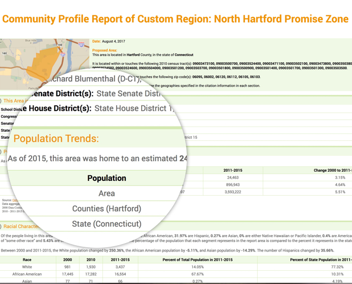Click White 2000 value 981
The image size is (352, 284).
tap(67, 267)
